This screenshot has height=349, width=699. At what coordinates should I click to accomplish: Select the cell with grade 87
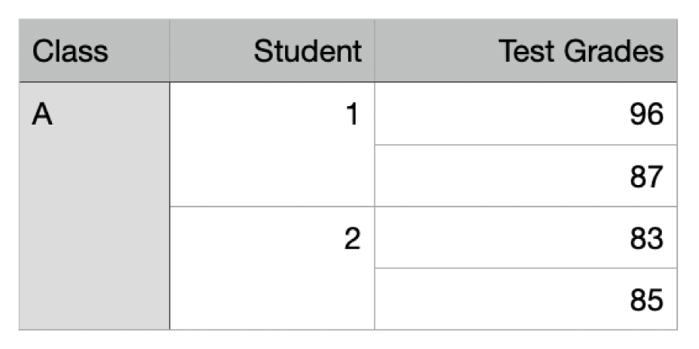[525, 176]
